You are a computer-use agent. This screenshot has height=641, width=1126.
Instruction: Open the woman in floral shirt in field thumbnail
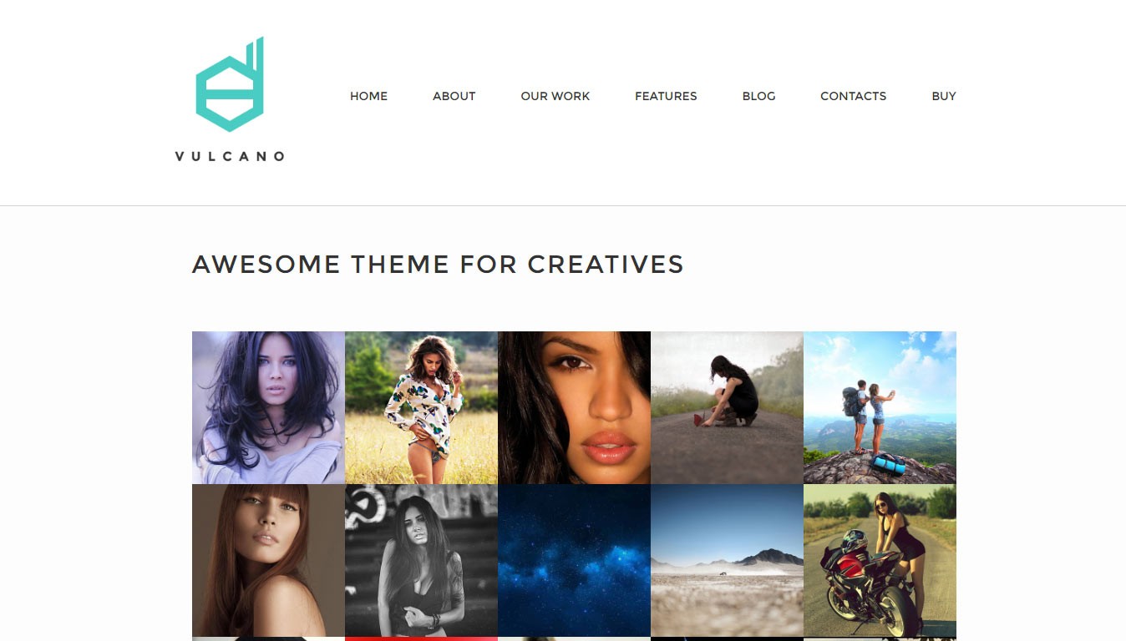(x=421, y=407)
